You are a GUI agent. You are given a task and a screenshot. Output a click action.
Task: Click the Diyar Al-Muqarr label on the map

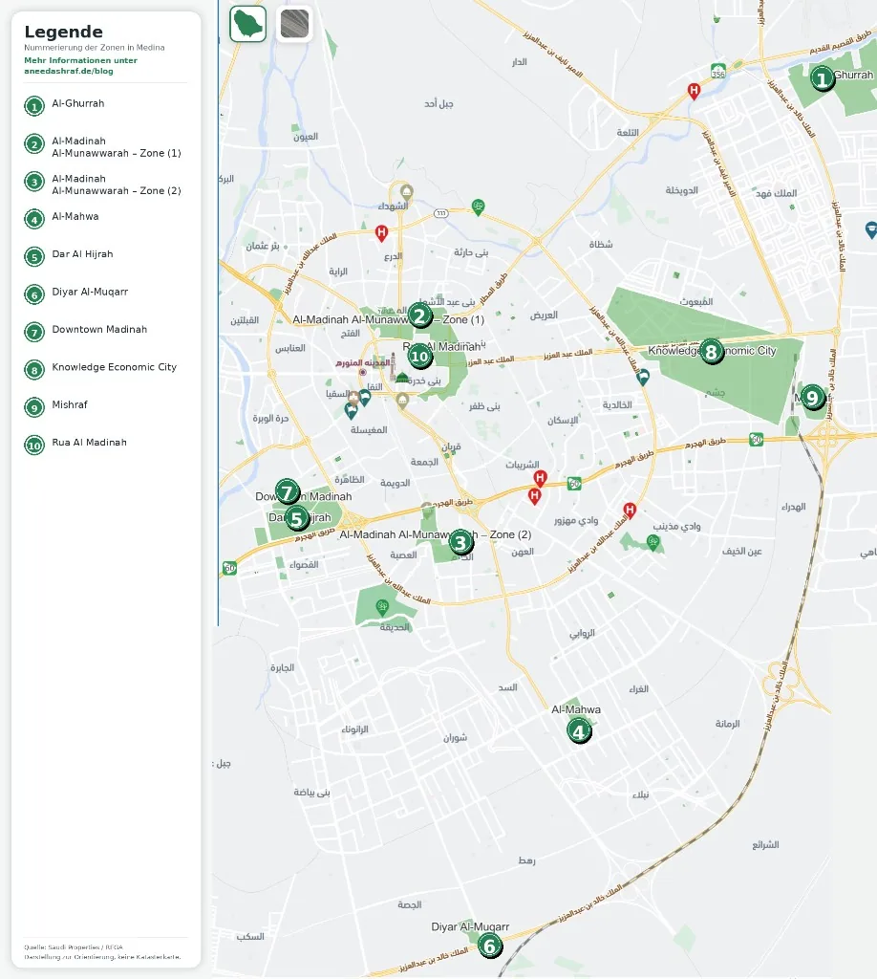tap(470, 927)
